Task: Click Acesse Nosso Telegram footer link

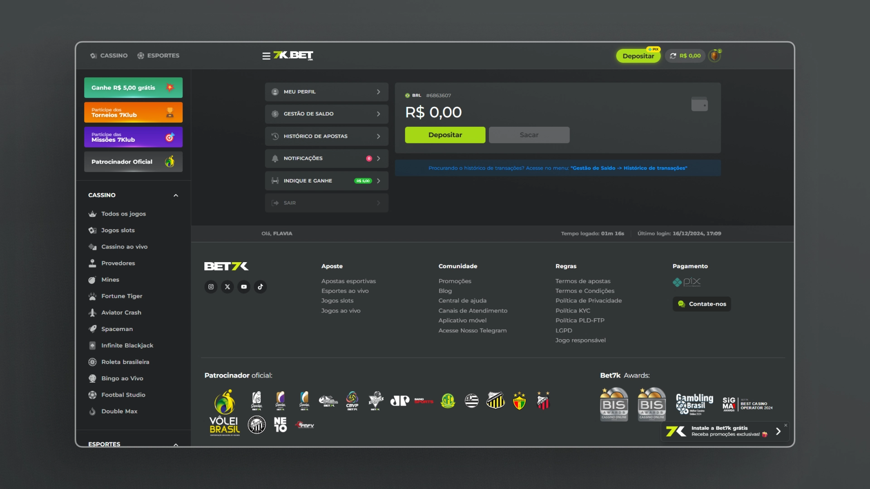Action: coord(473,331)
